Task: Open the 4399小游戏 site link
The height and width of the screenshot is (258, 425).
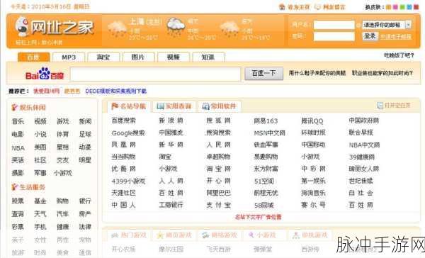Action: click(128, 181)
